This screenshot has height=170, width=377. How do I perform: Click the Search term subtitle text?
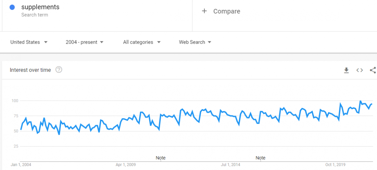point(35,15)
